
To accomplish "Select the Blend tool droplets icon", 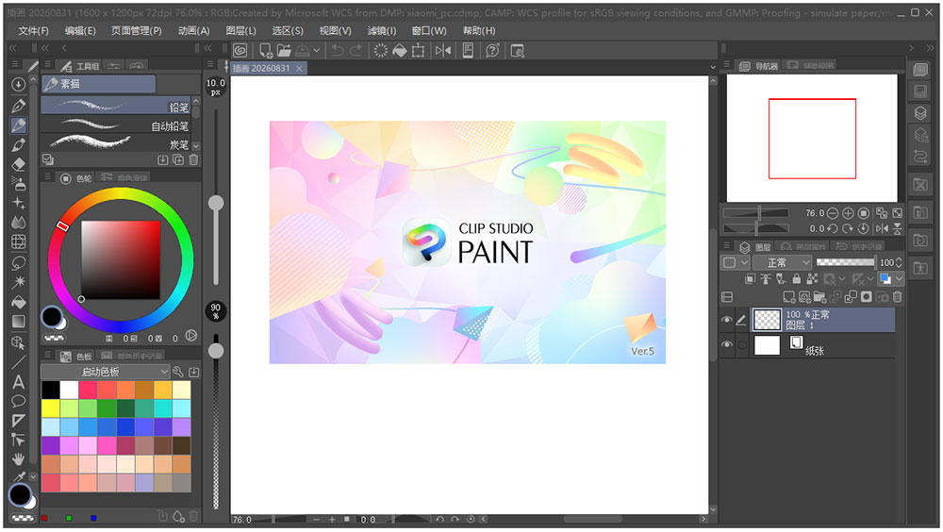I will tap(18, 222).
